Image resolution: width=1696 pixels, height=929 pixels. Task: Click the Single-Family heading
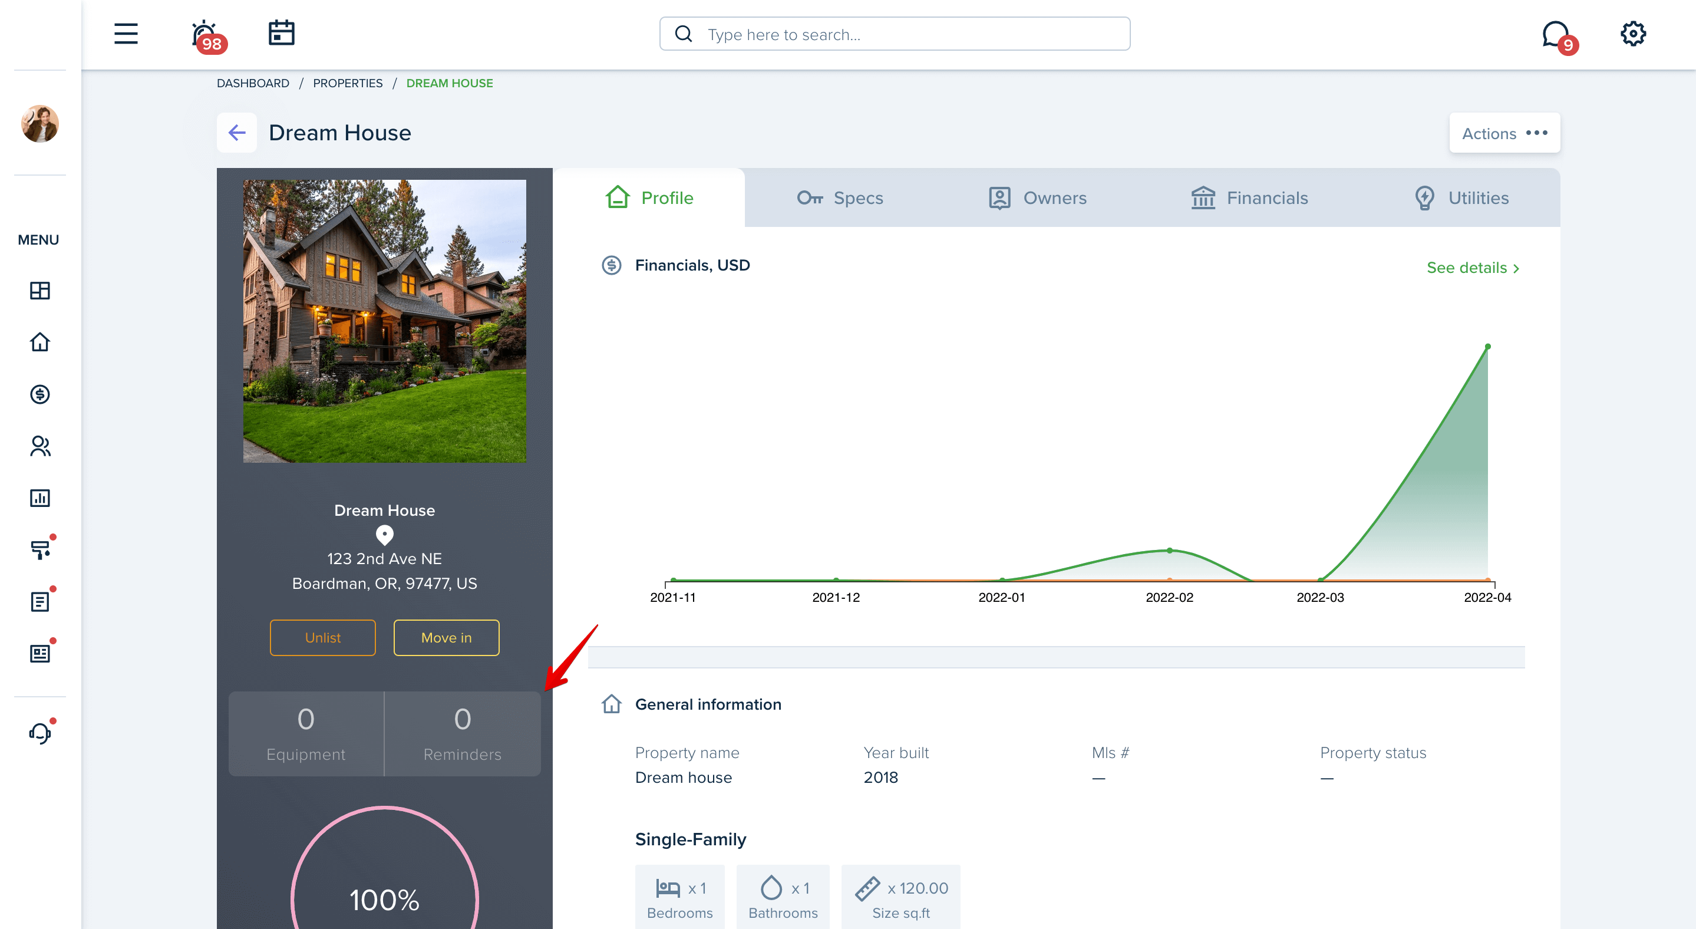[x=690, y=839]
